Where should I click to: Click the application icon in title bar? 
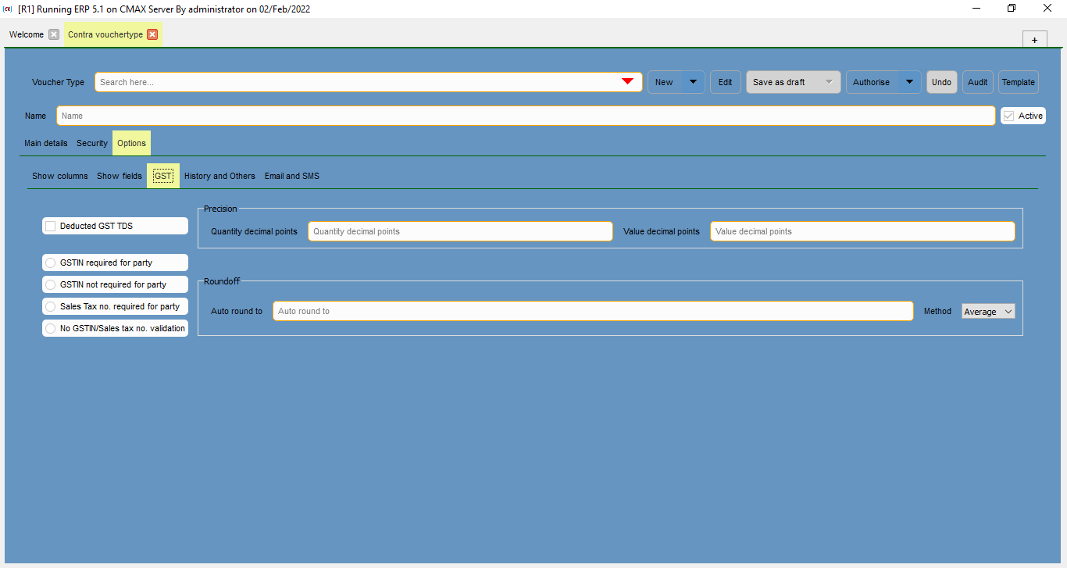pyautogui.click(x=8, y=9)
